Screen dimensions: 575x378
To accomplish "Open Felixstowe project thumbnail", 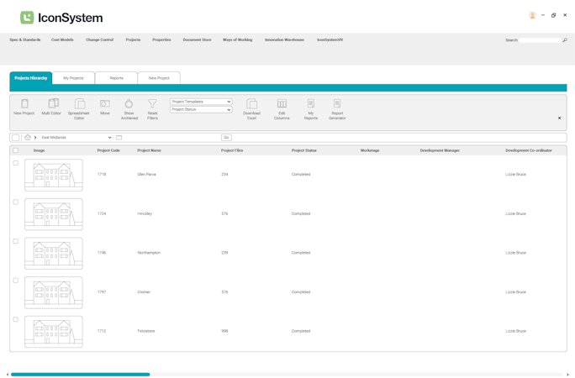I will tap(54, 332).
